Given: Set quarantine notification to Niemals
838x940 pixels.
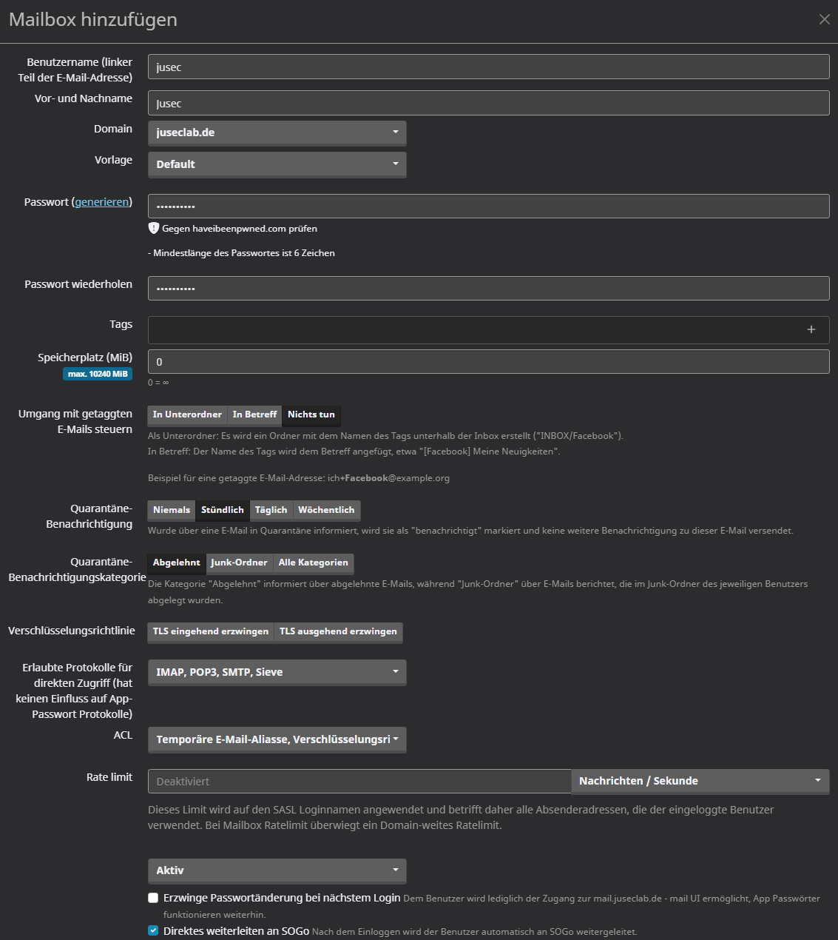Looking at the screenshot, I should click(x=172, y=510).
